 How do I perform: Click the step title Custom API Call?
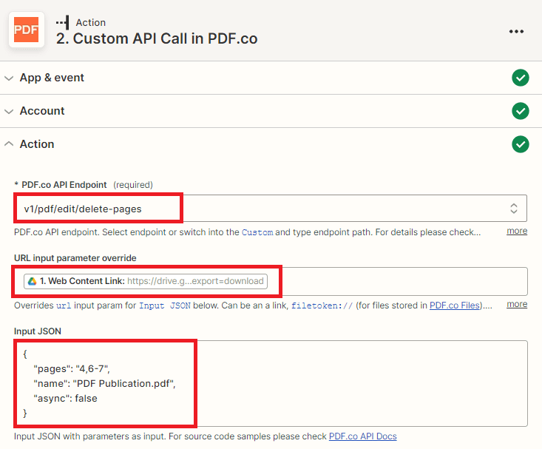157,38
